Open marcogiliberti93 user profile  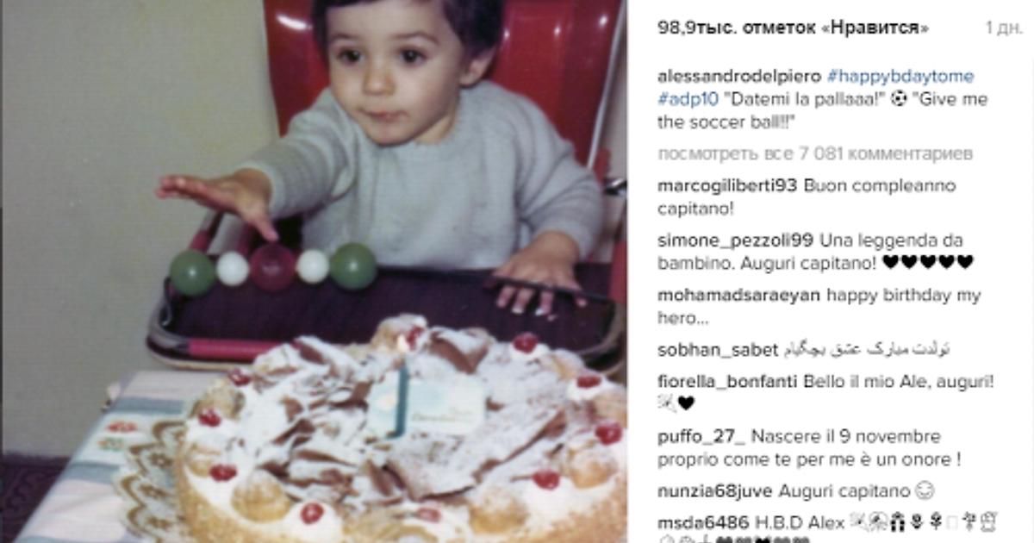pyautogui.click(x=727, y=186)
